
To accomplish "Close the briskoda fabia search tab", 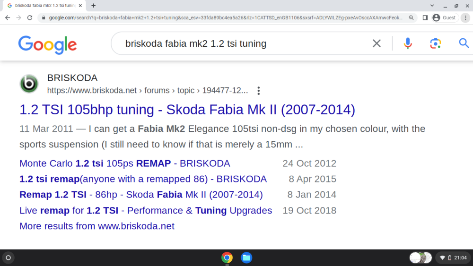I will 80,5.
